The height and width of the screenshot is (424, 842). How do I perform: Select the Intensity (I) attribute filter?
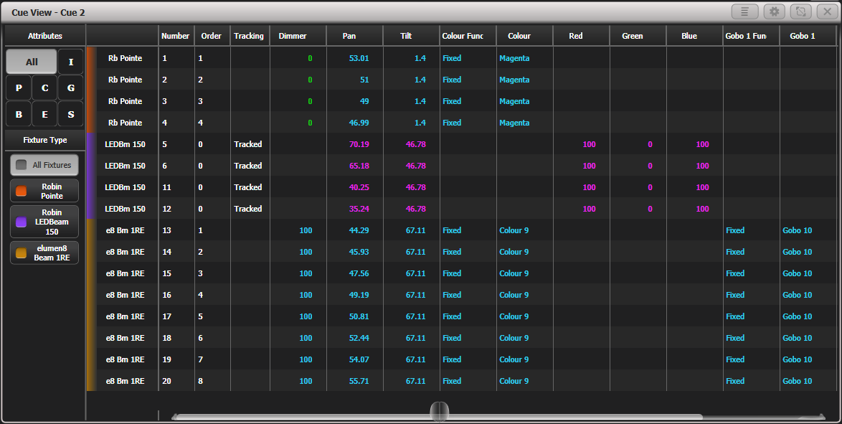pos(71,62)
